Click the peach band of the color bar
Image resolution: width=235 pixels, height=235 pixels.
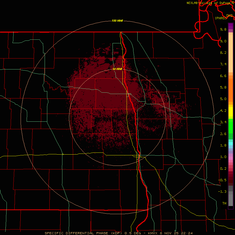click(x=231, y=54)
